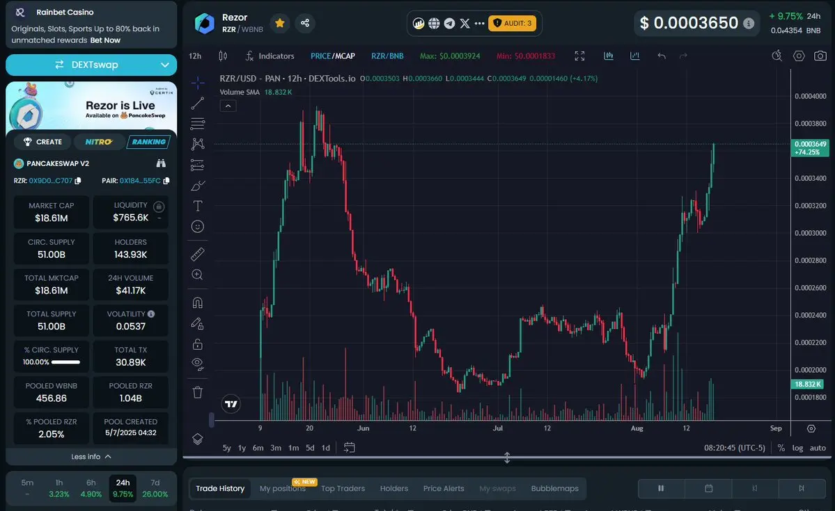
Task: Open the object tree layers icon
Action: [198, 439]
